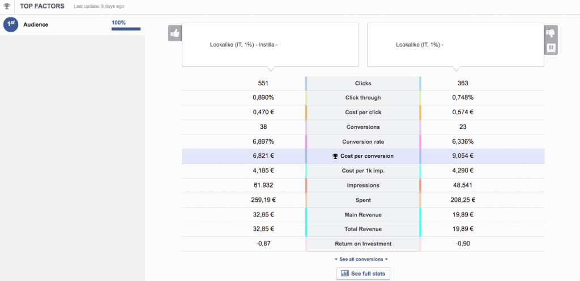The width and height of the screenshot is (580, 281).
Task: Click the 1st rank badge for Audience
Action: [x=11, y=24]
